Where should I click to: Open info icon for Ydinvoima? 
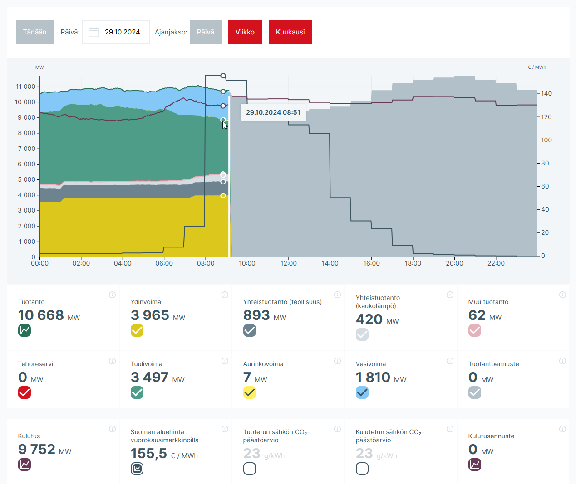pos(225,295)
